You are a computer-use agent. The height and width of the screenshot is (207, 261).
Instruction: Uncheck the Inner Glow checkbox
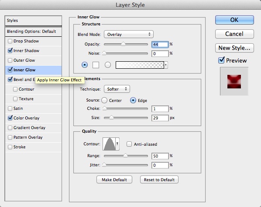pyautogui.click(x=10, y=70)
